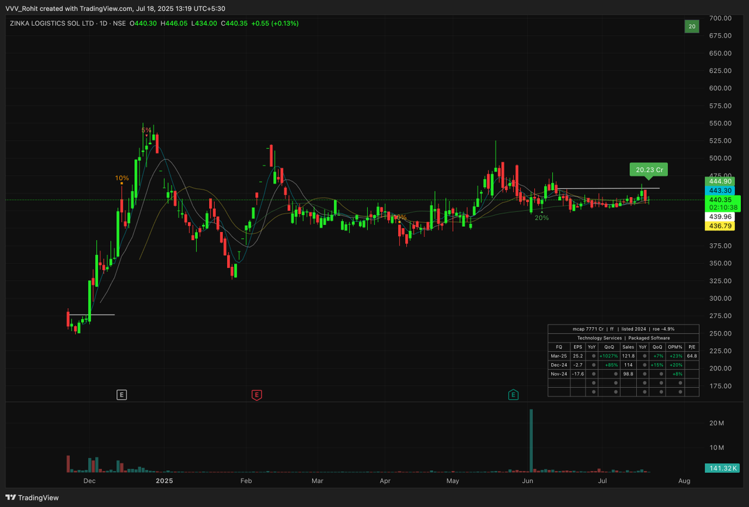Click the green 20 badge at top right
This screenshot has height=507, width=749.
click(x=692, y=26)
